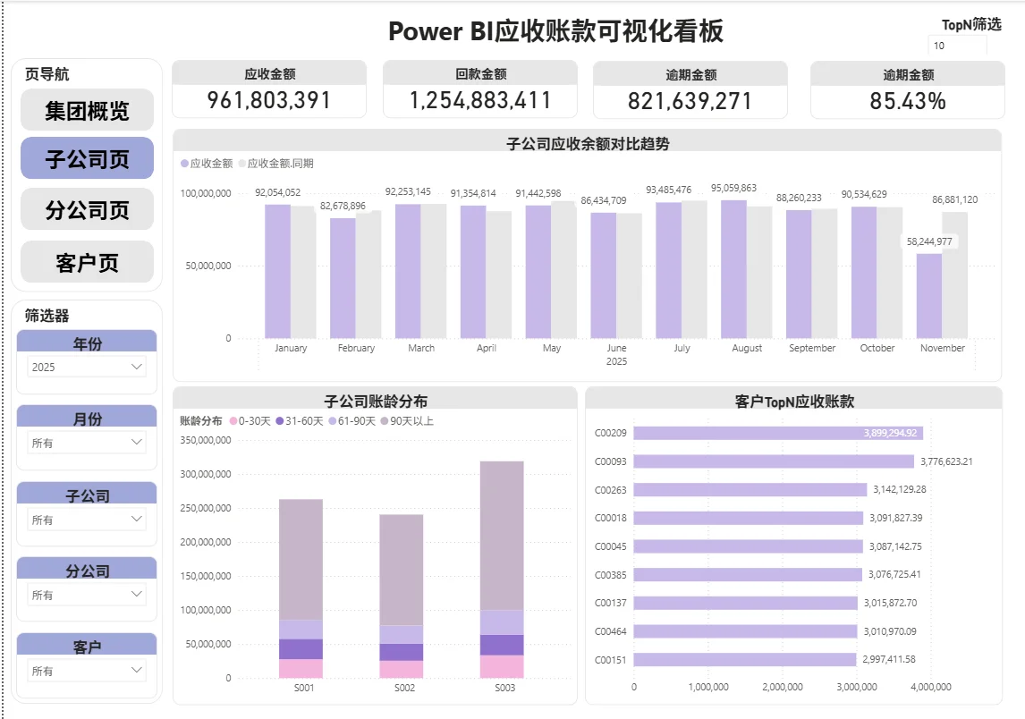Screen dimensions: 1025x719
Task: Click the November grey 同期 bar
Action: [x=955, y=275]
